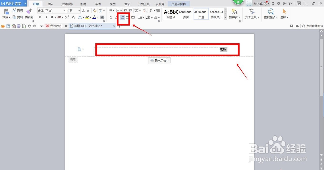The width and height of the screenshot is (324, 170).
Task: Apply superscript X² formatting
Action: [67, 17]
